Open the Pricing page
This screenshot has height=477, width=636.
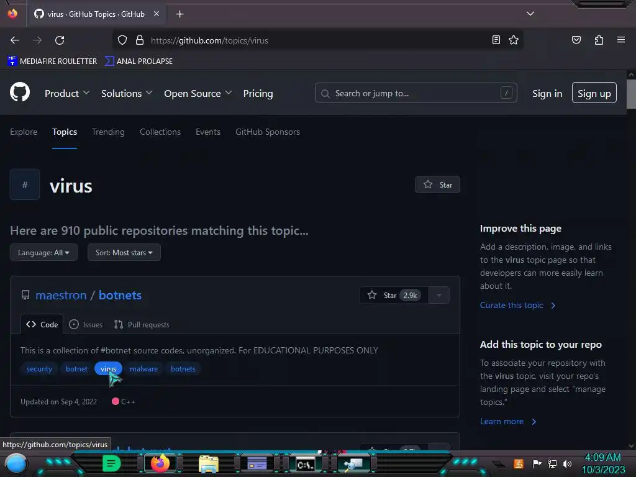(x=258, y=93)
